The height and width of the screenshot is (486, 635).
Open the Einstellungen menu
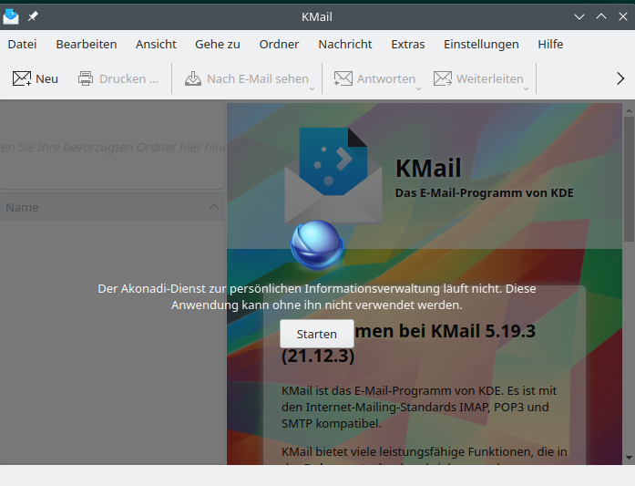[481, 44]
